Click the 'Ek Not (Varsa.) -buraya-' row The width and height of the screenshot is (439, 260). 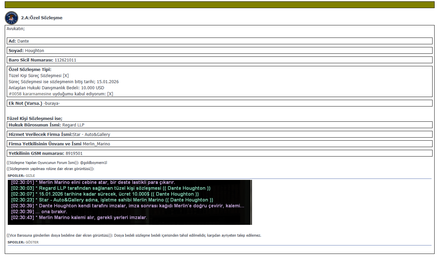click(x=220, y=103)
